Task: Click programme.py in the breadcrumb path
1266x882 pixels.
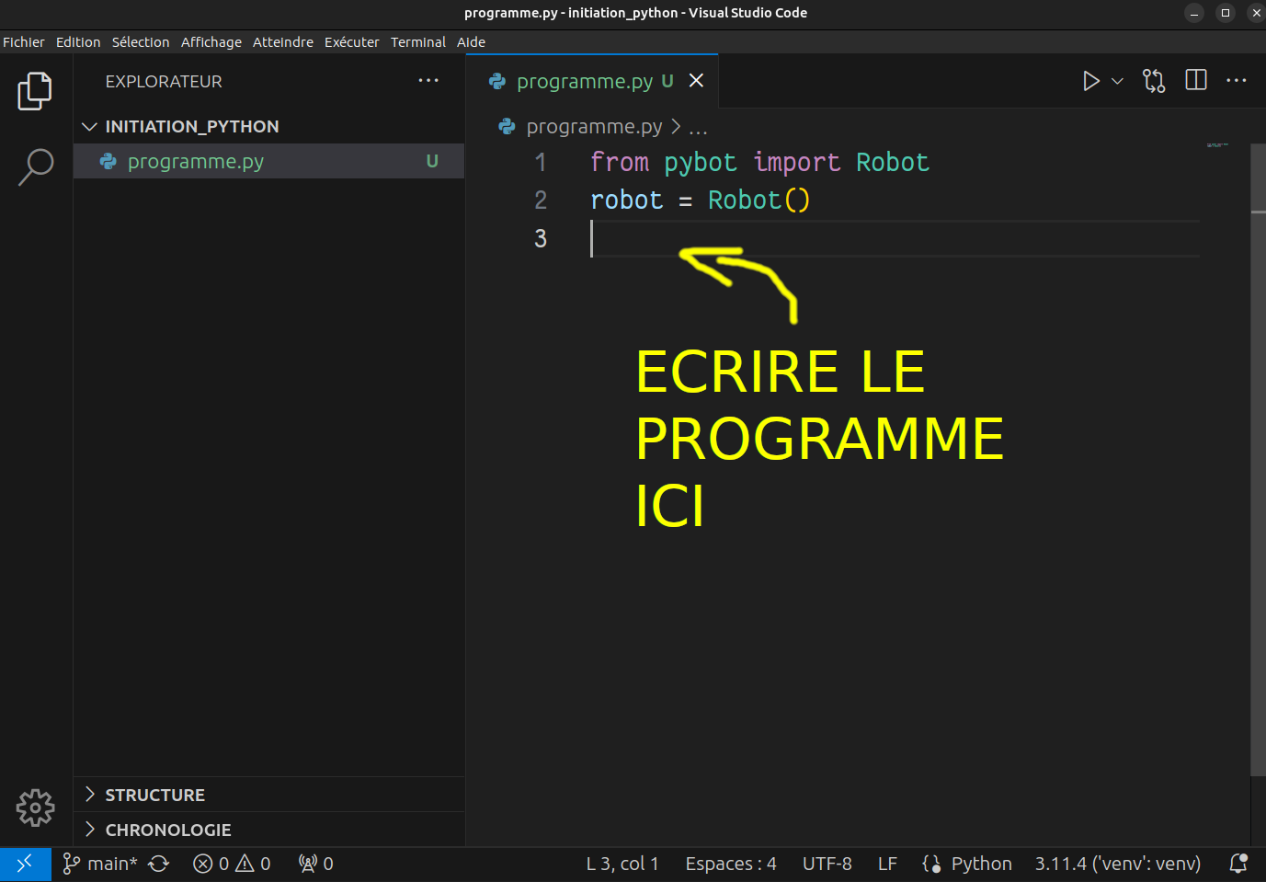Action: click(594, 126)
